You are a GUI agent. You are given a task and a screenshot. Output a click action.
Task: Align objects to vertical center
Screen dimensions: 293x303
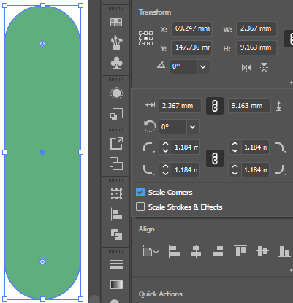coord(262,251)
